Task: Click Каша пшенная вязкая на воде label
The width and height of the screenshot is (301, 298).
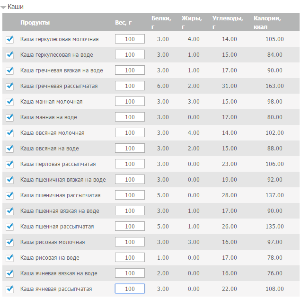Action: (60, 211)
